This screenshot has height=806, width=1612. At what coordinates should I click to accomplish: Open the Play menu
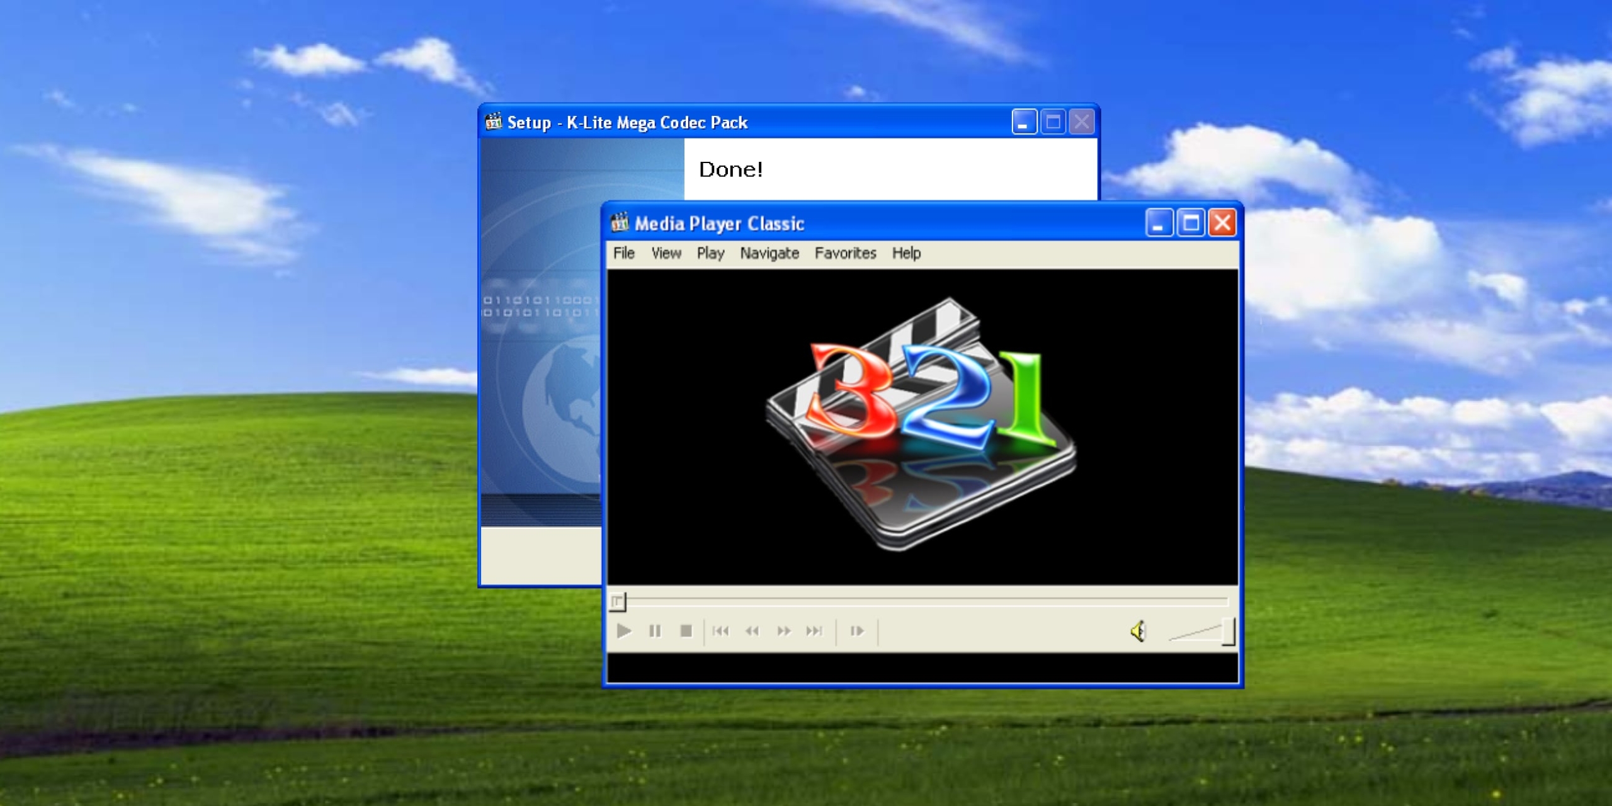tap(710, 253)
